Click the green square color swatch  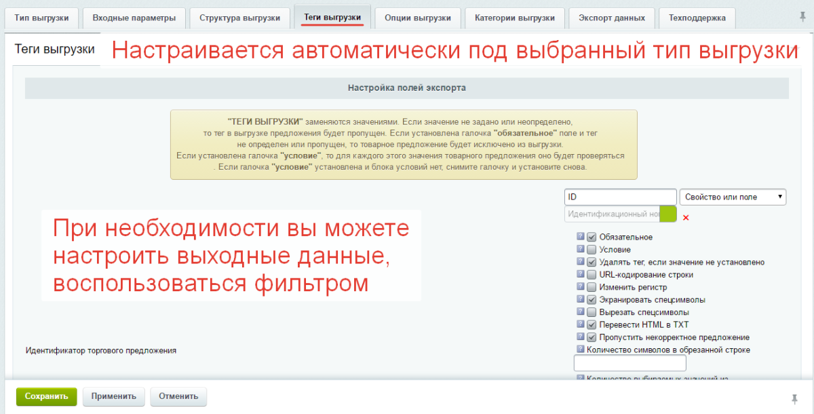click(668, 214)
